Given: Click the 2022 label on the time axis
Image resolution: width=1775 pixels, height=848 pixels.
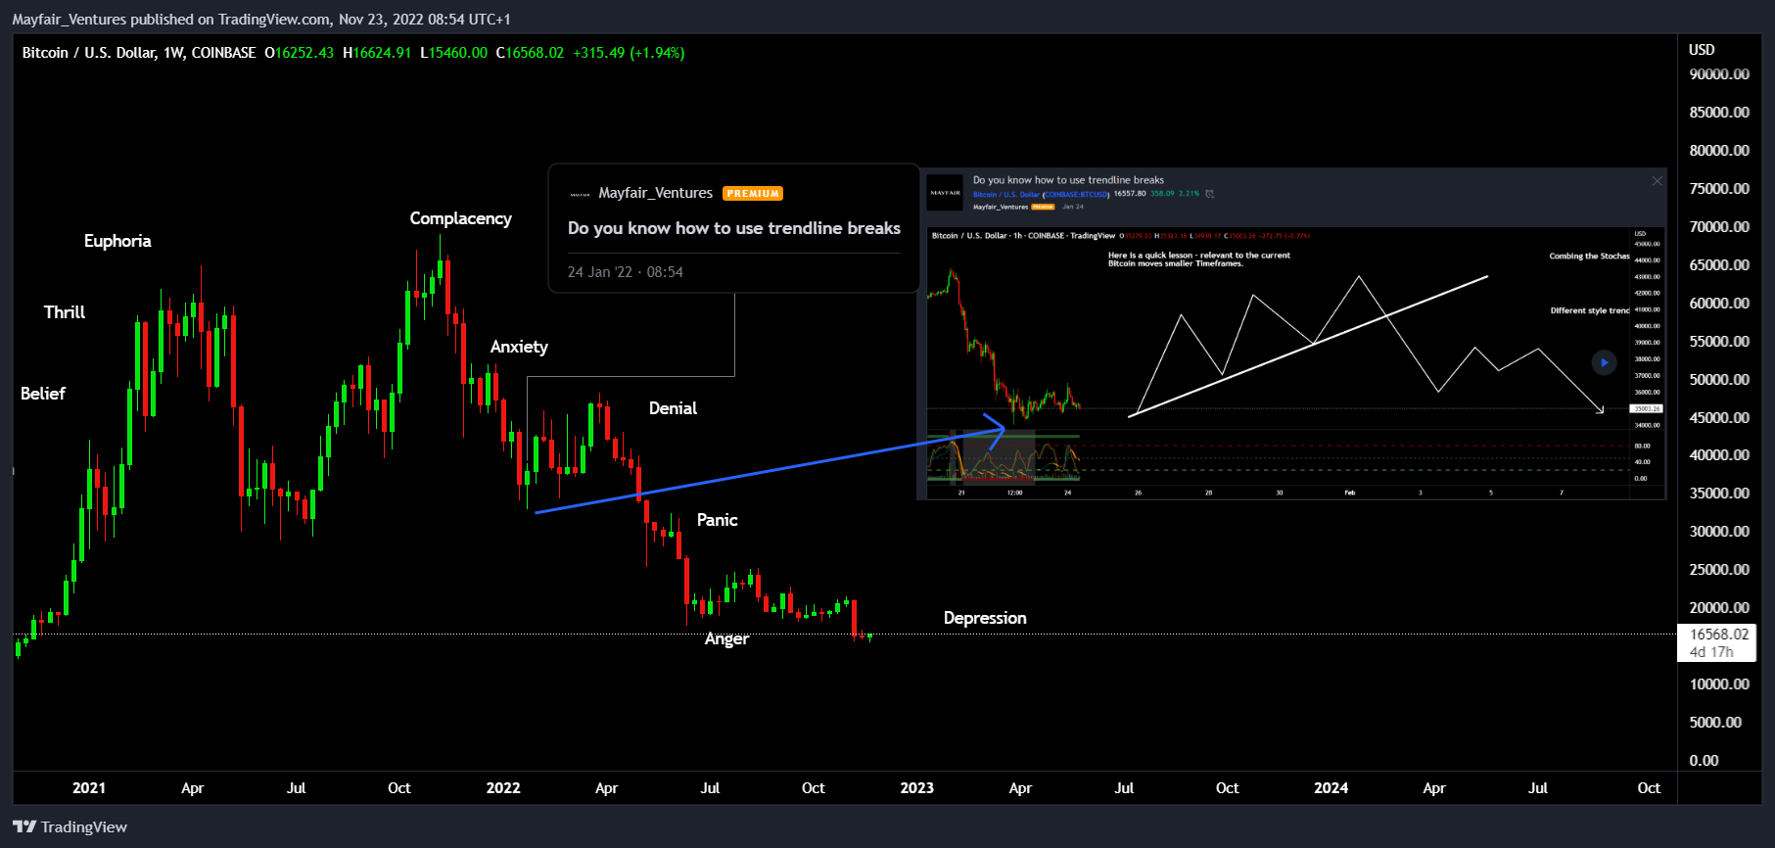Looking at the screenshot, I should point(503,788).
